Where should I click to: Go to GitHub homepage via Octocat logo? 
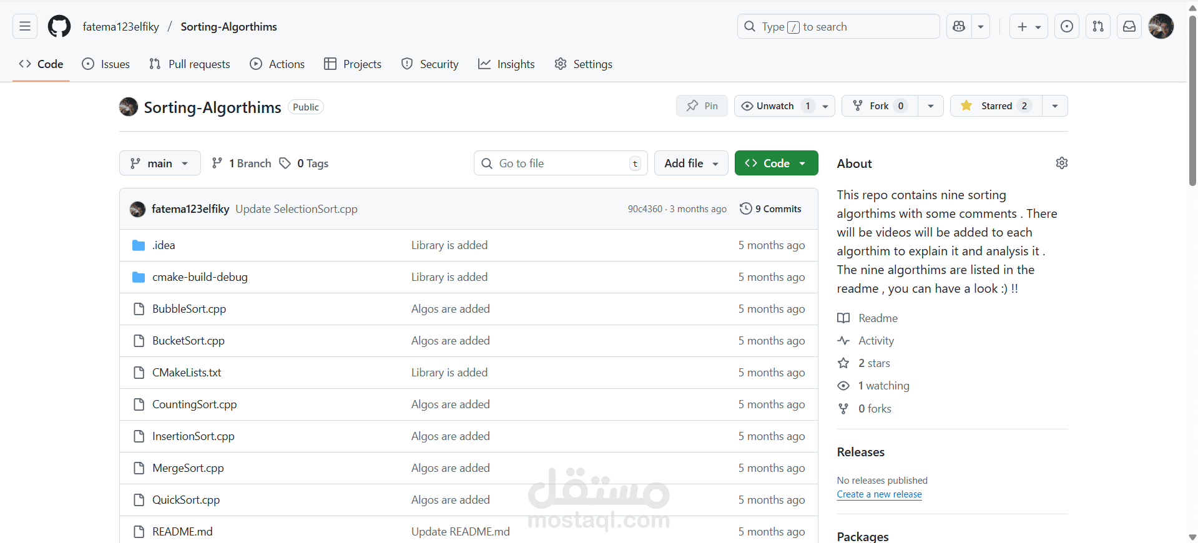click(59, 26)
